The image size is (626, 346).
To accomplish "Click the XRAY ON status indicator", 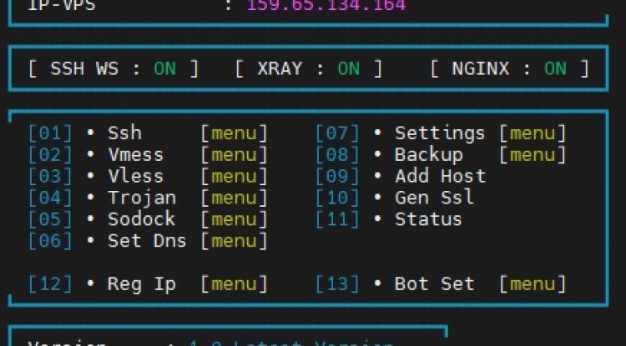I will [349, 69].
